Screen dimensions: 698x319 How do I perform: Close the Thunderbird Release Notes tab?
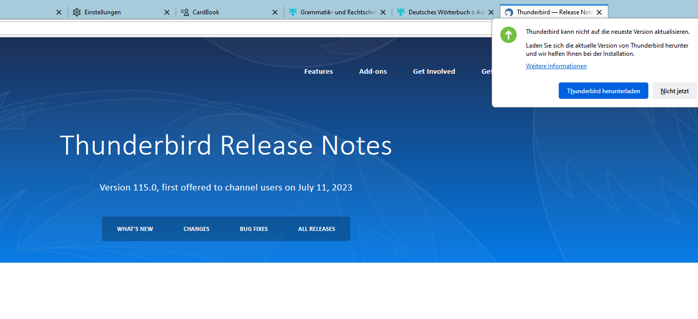pyautogui.click(x=599, y=12)
